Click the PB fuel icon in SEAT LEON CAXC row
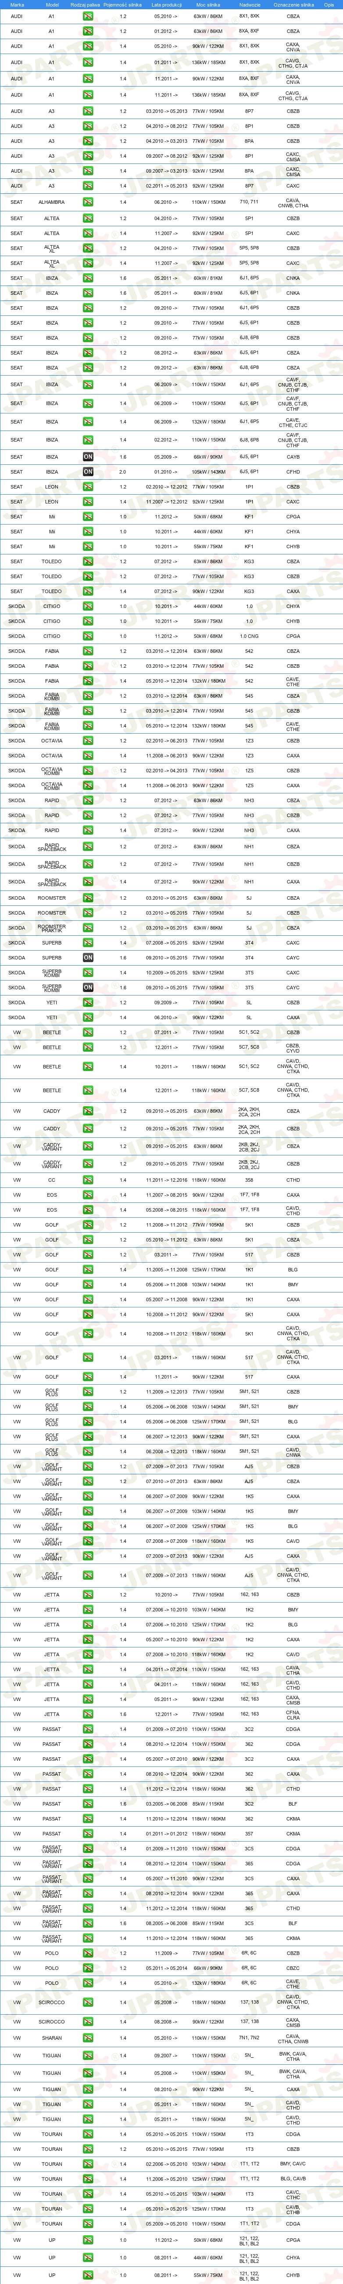This screenshot has width=343, height=2284. pos(88,502)
